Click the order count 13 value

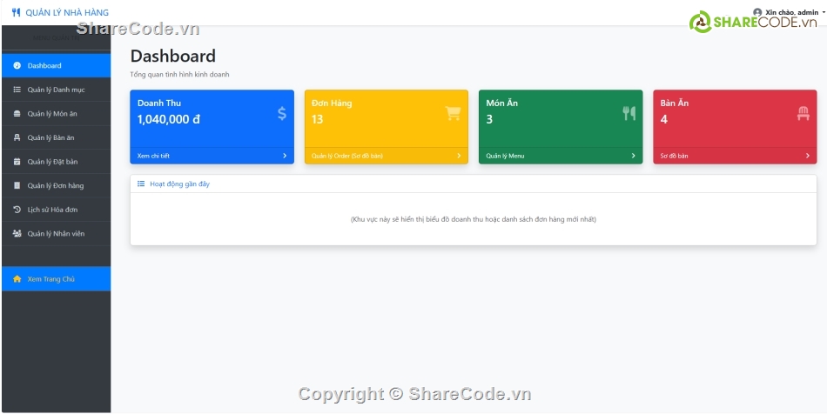tap(317, 119)
